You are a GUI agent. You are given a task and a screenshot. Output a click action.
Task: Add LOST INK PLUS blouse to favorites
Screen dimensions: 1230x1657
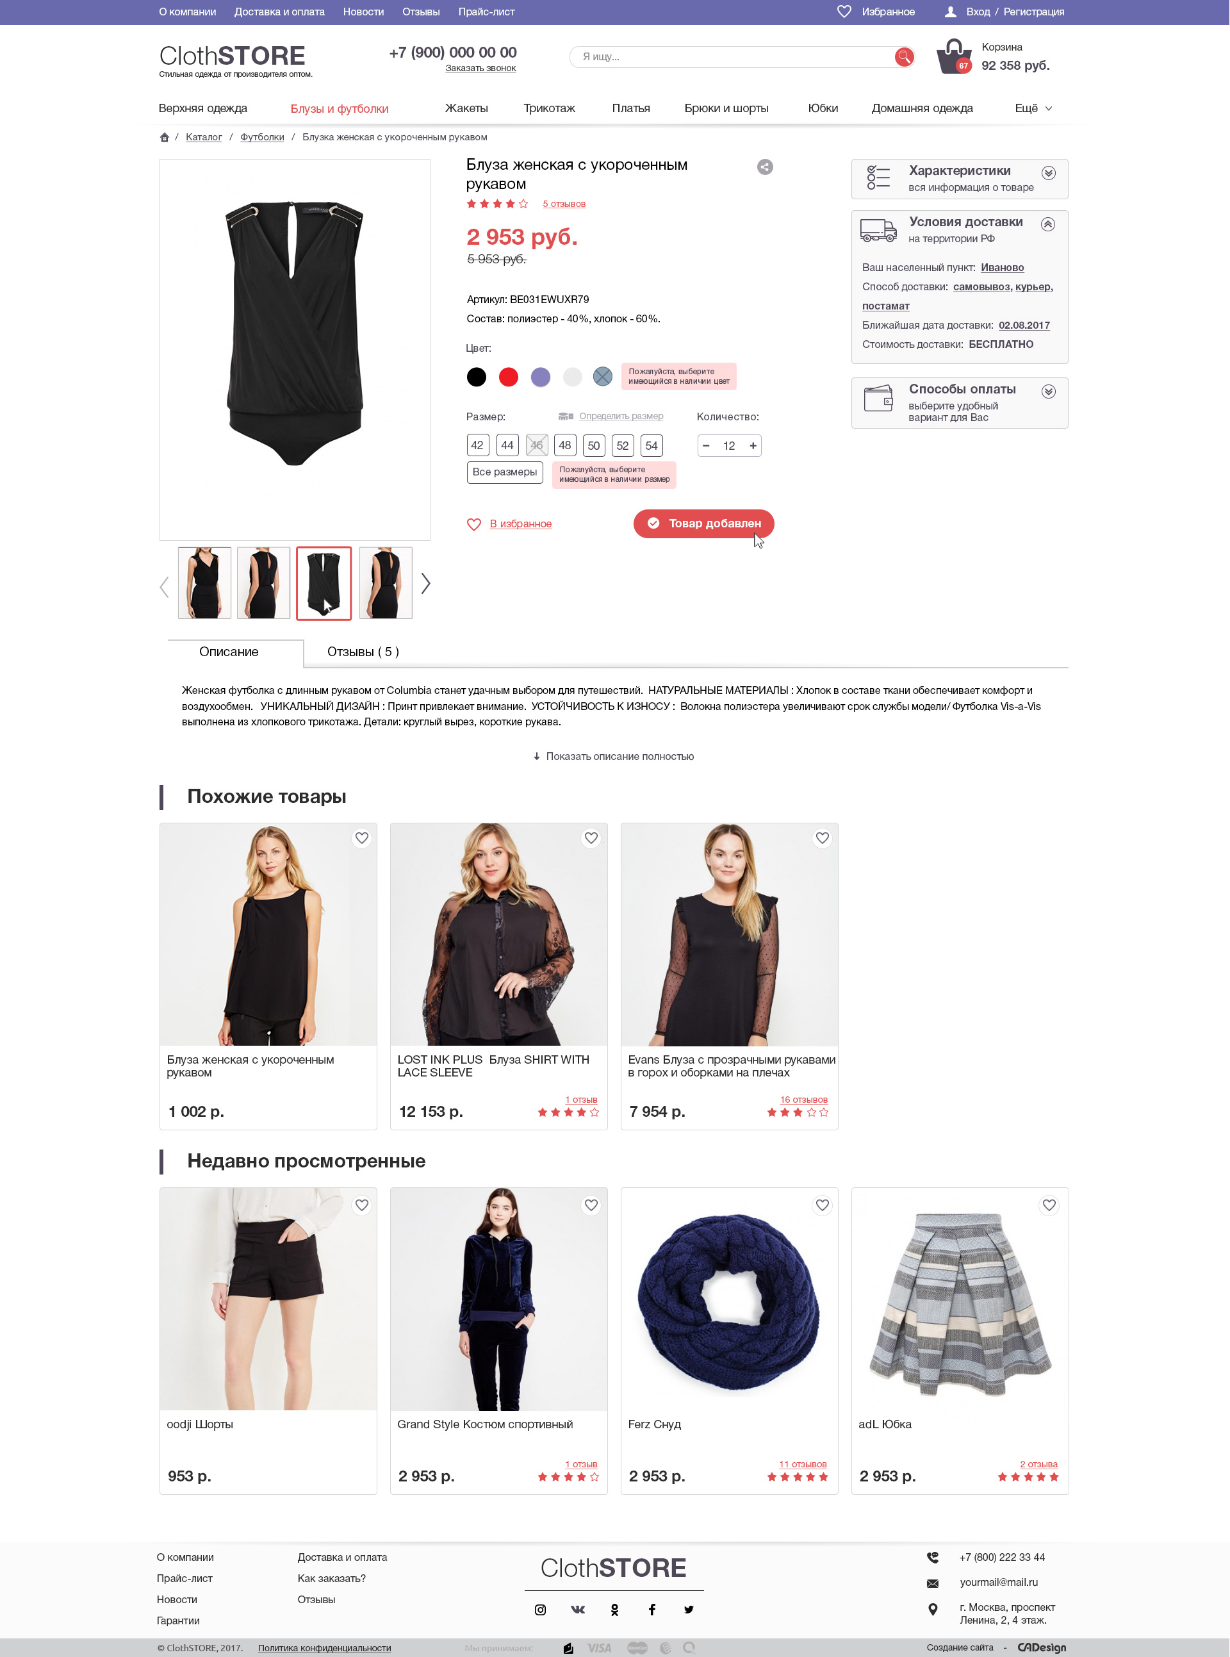click(x=591, y=838)
